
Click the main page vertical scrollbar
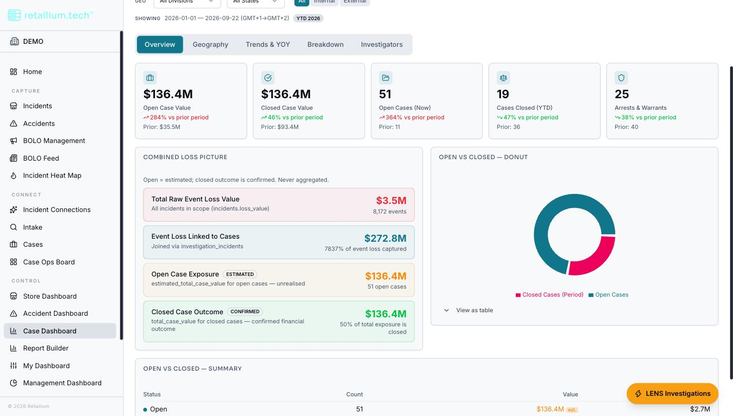click(731, 223)
